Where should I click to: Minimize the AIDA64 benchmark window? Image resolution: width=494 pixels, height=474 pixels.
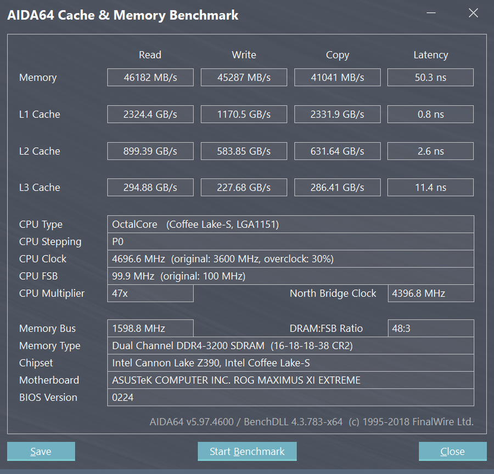431,14
